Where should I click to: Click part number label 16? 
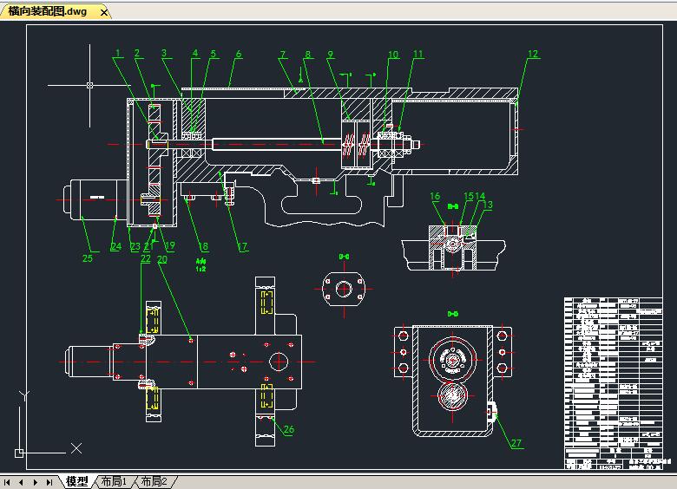click(436, 197)
